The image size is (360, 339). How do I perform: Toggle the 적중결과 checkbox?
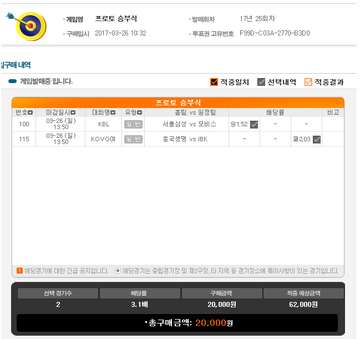tap(308, 82)
